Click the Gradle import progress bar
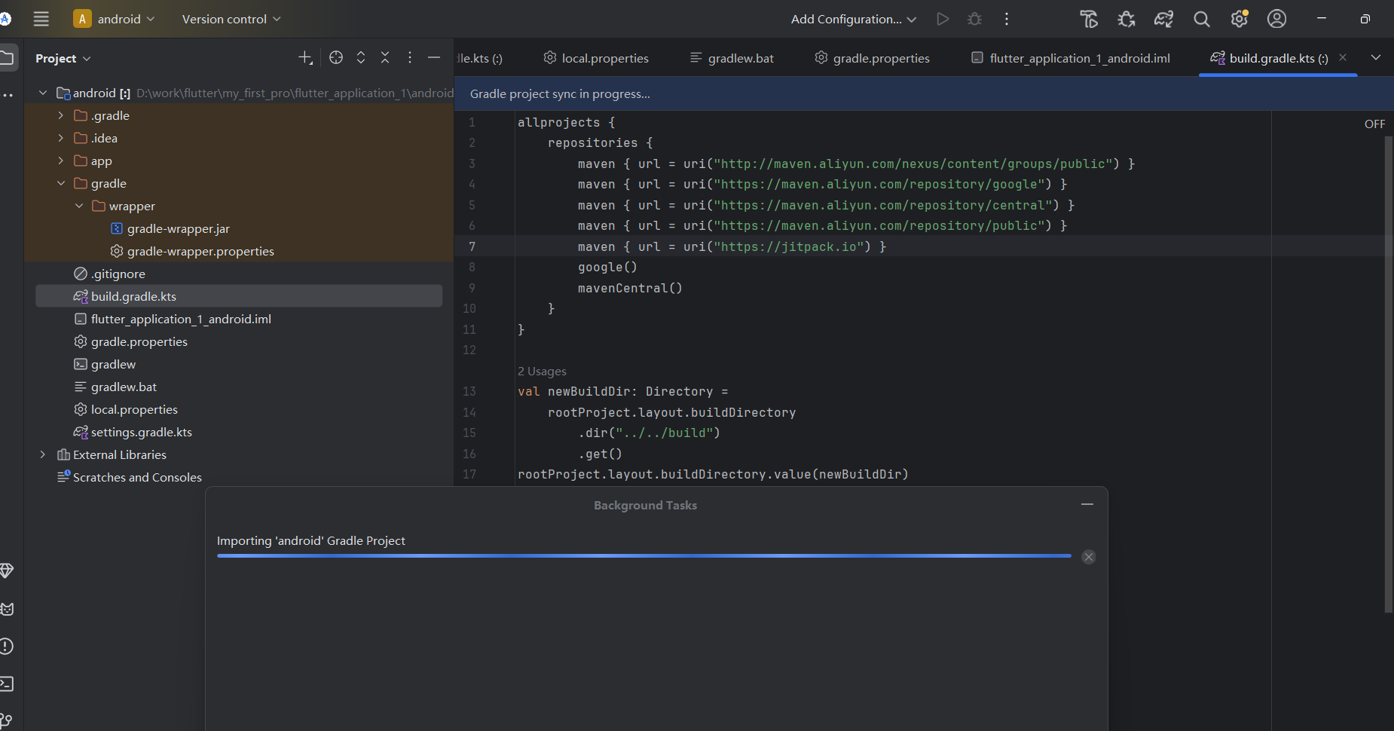 tap(644, 556)
